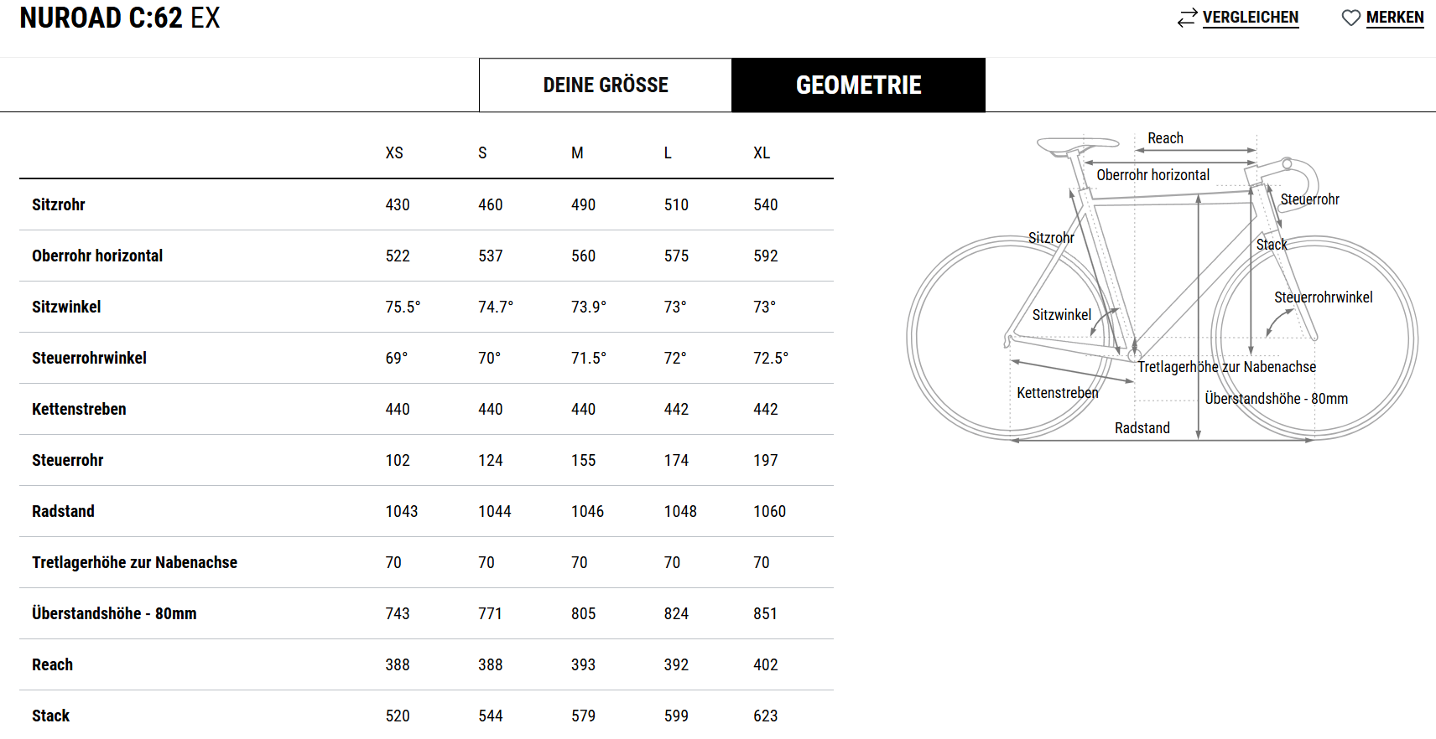Click the S size column header
Viewport: 1436px width, 739px height.
point(482,153)
